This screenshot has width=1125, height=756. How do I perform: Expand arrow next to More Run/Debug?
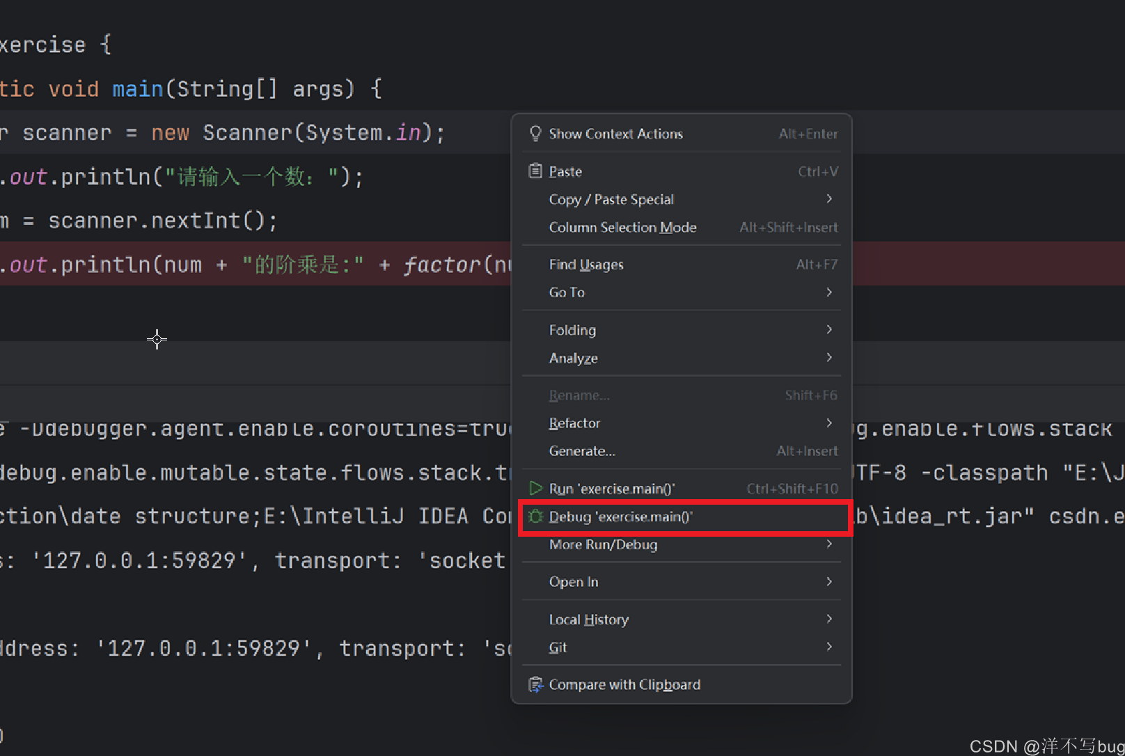coord(829,544)
